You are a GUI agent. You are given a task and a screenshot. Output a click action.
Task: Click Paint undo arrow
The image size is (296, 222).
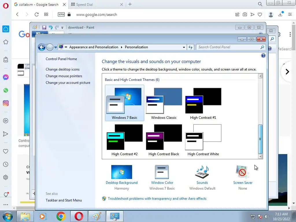(51, 27)
